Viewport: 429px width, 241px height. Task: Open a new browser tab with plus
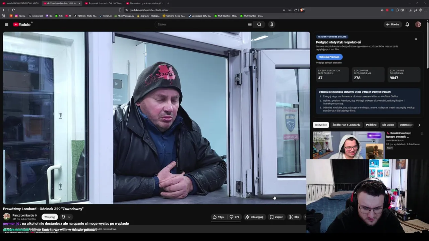point(168,3)
